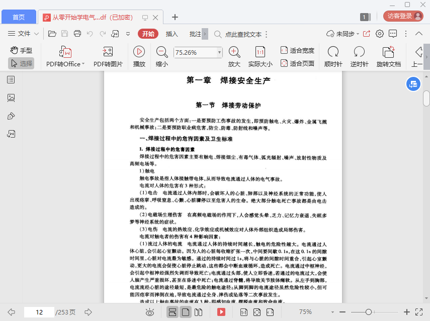Screen dimensions: 430x321
Task: Increase zoom with plus button
Action: click(x=407, y=312)
